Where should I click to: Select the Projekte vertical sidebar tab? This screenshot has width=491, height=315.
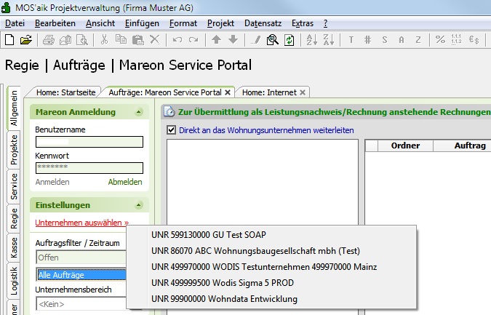coord(14,150)
